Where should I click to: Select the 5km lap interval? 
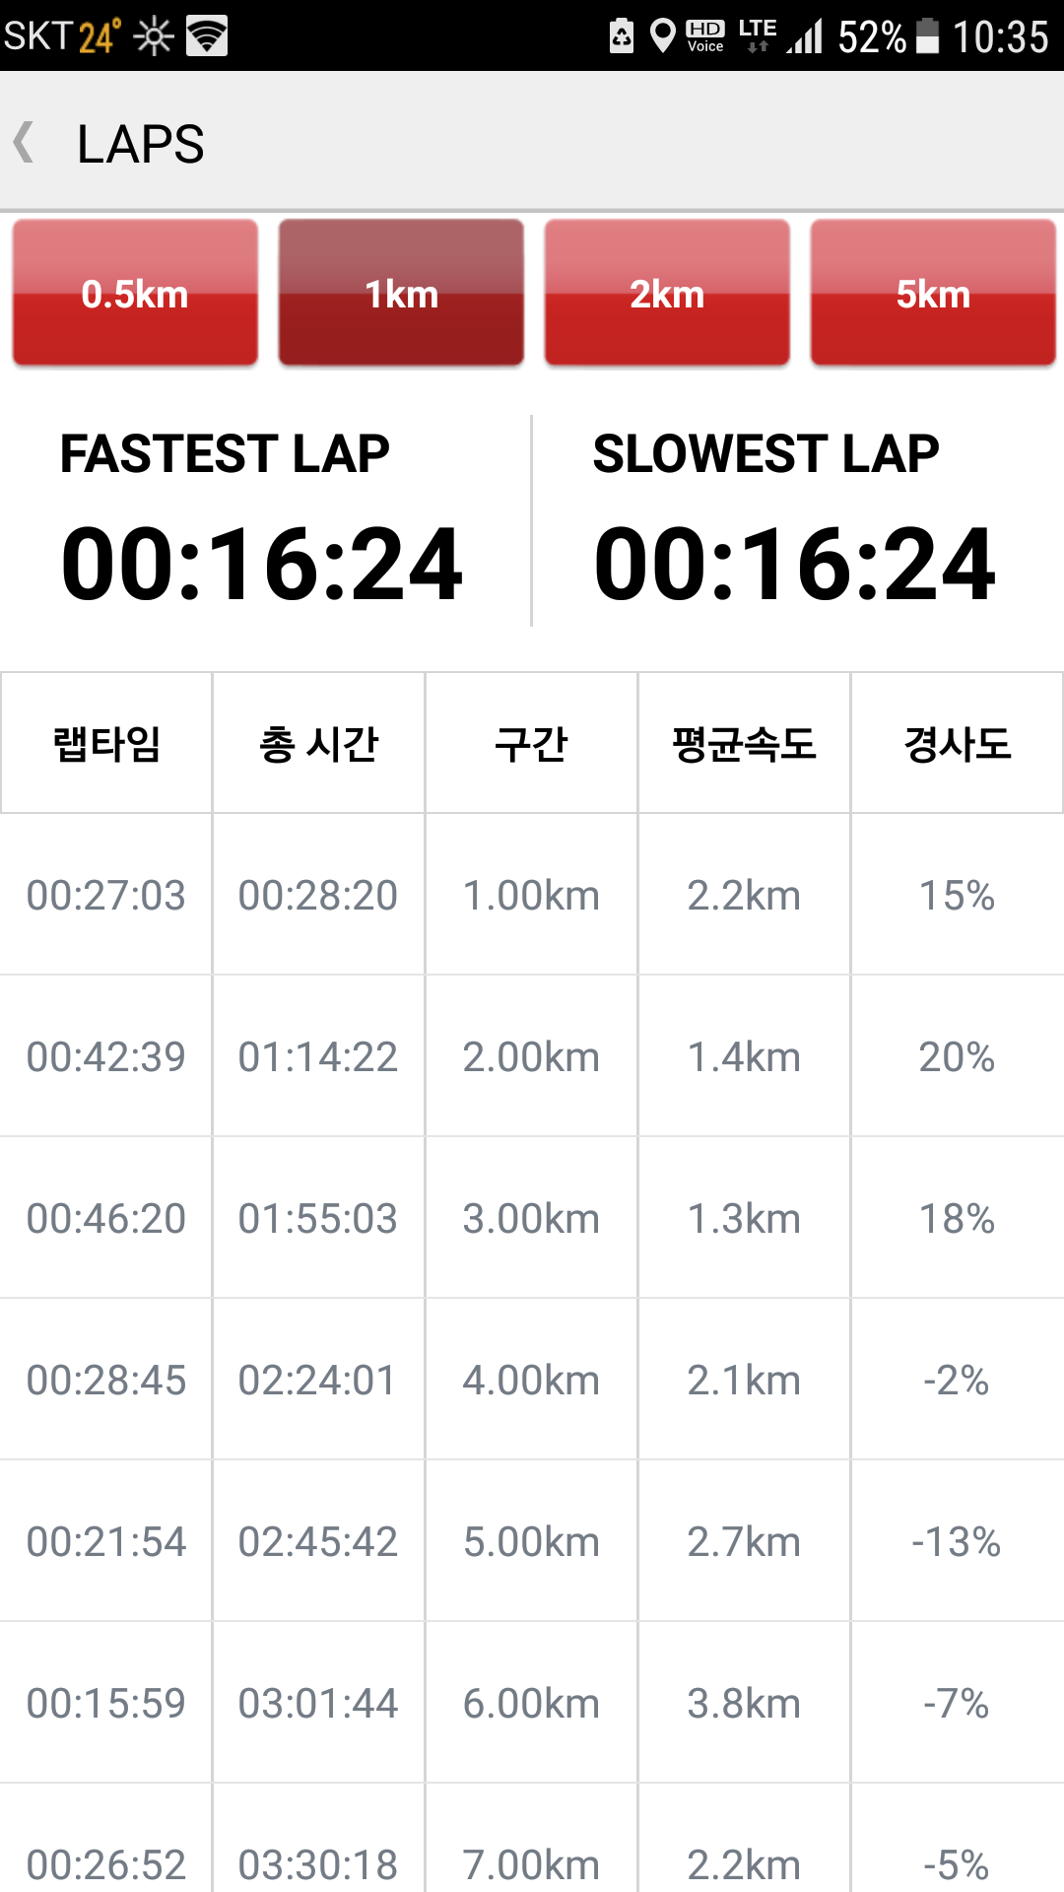[933, 293]
